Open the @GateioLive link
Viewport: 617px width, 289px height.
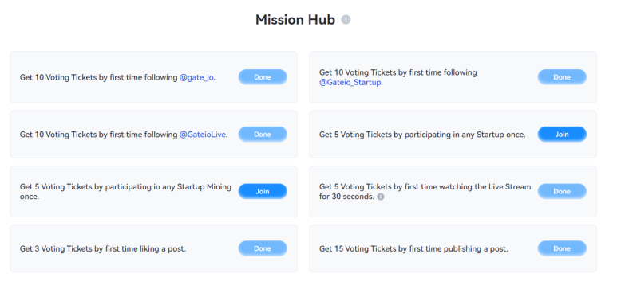click(x=202, y=135)
